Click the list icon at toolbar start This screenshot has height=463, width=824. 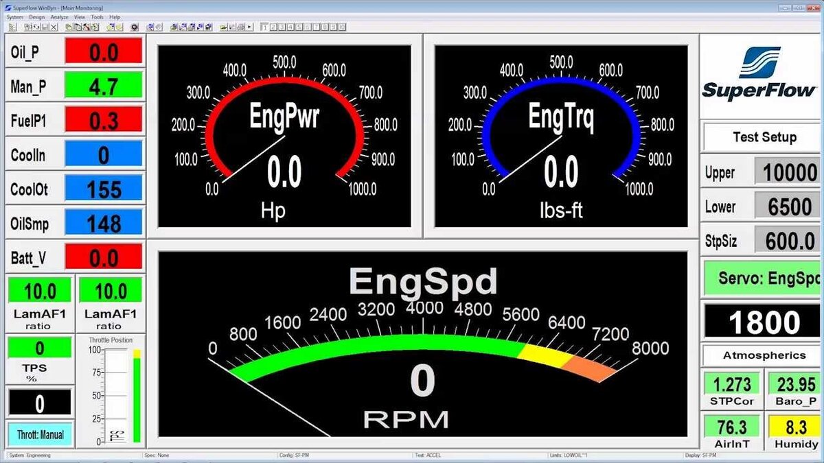(x=12, y=27)
